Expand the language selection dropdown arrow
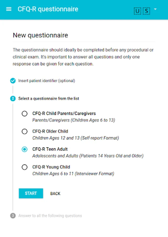168x237 pixels. [x=155, y=9]
